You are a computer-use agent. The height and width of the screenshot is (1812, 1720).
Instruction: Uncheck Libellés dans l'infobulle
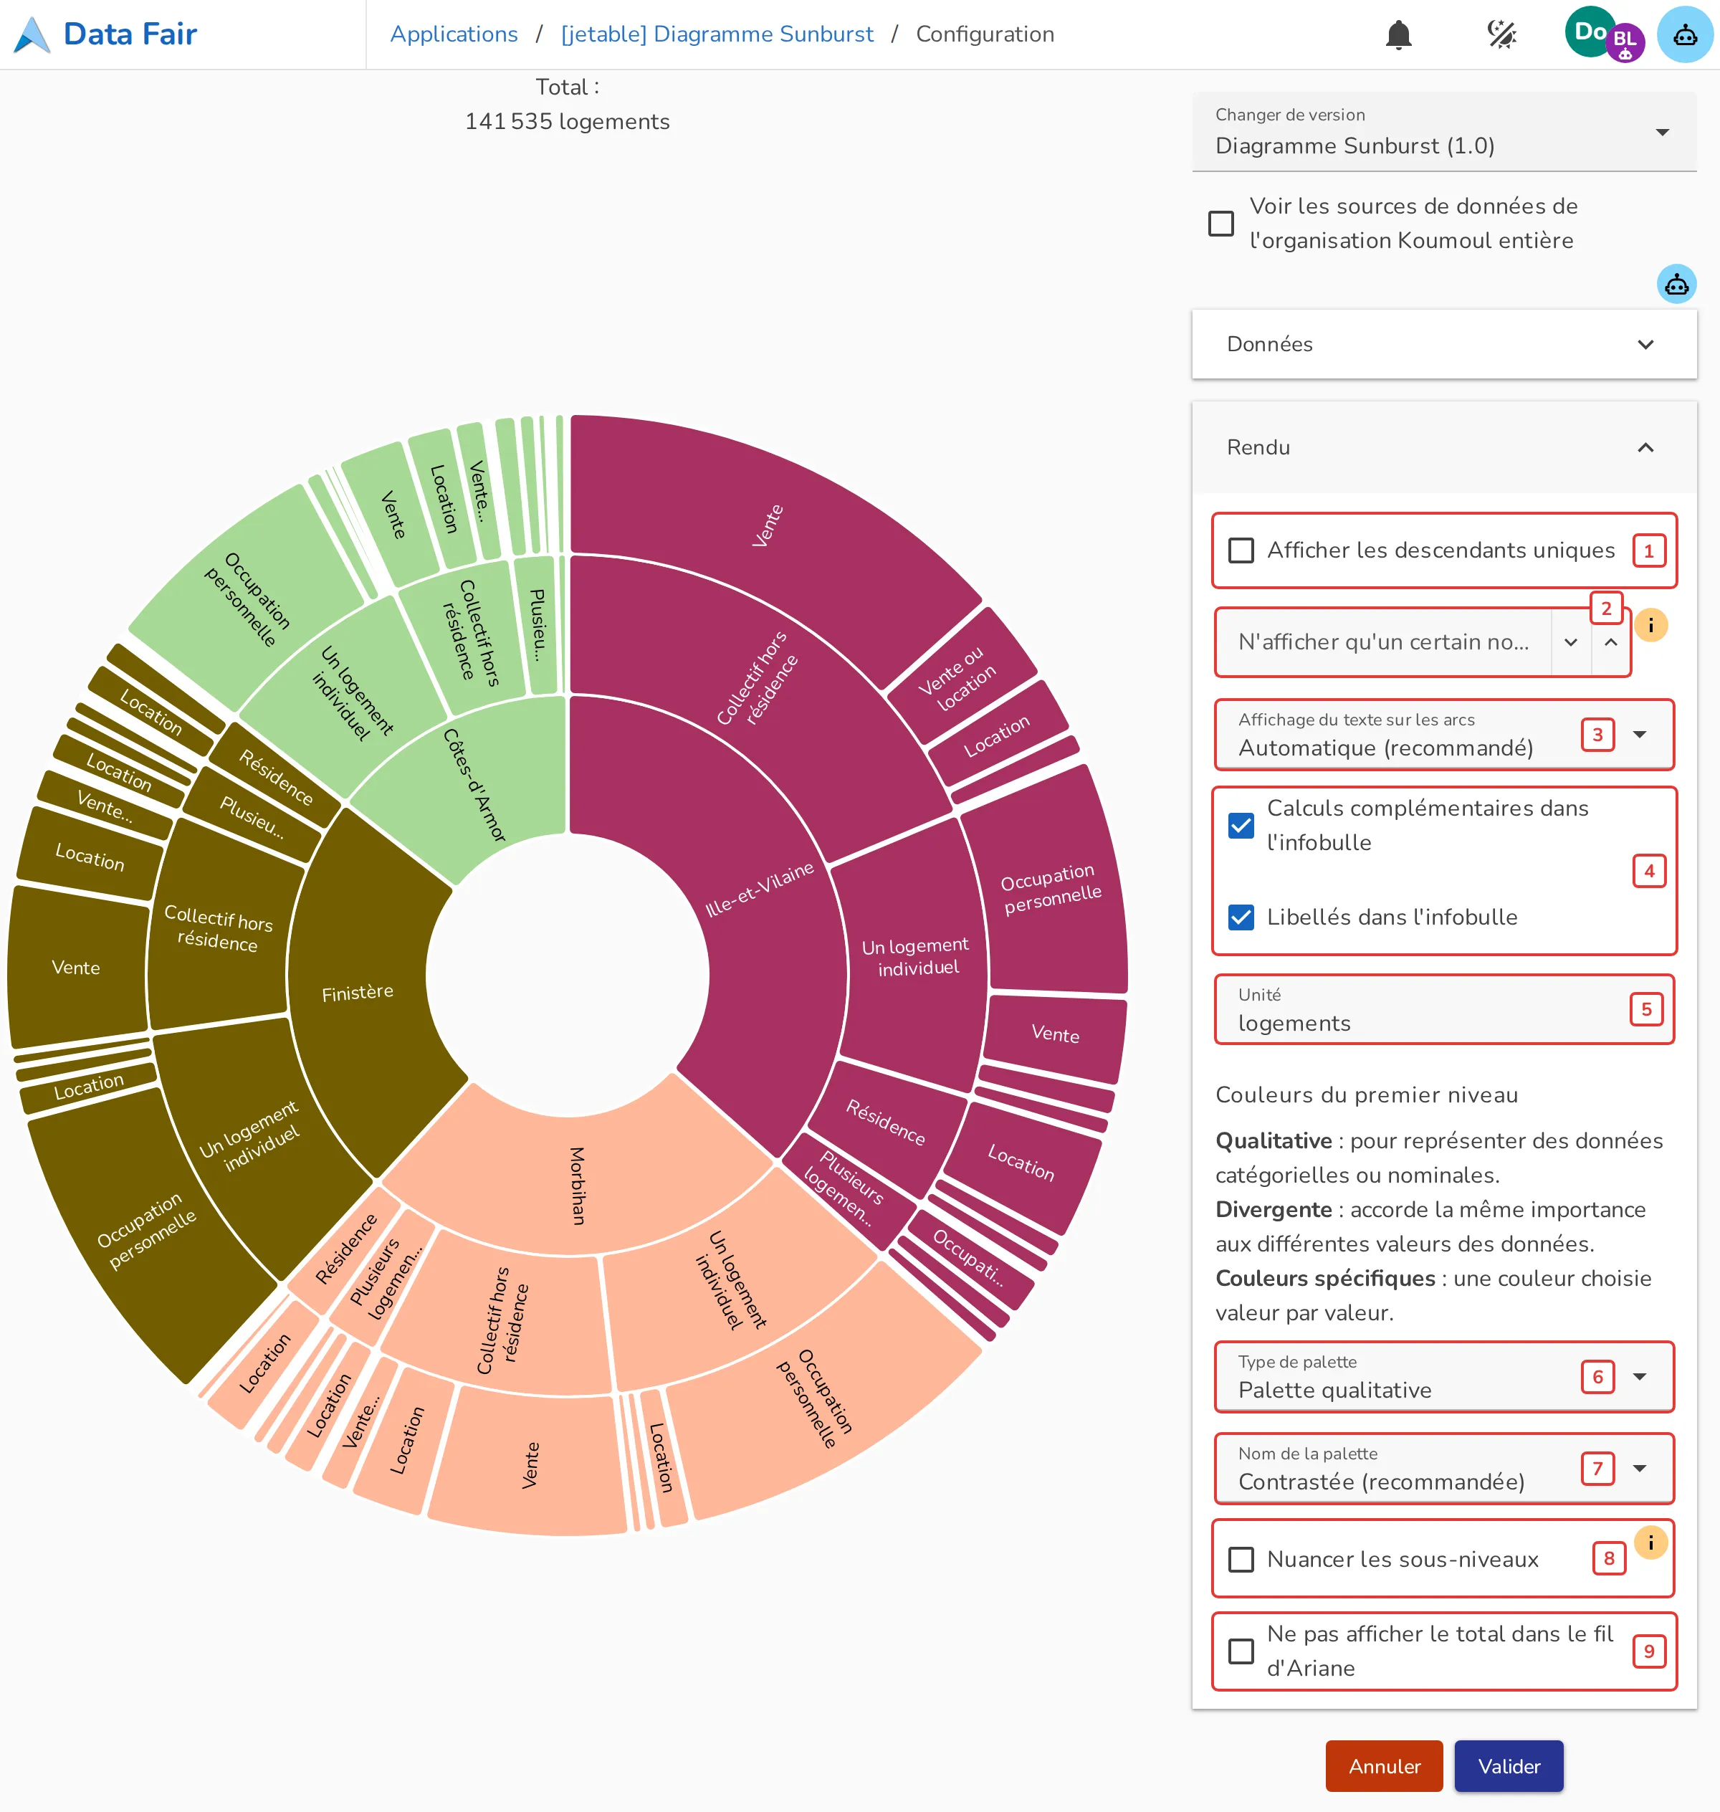[1241, 917]
